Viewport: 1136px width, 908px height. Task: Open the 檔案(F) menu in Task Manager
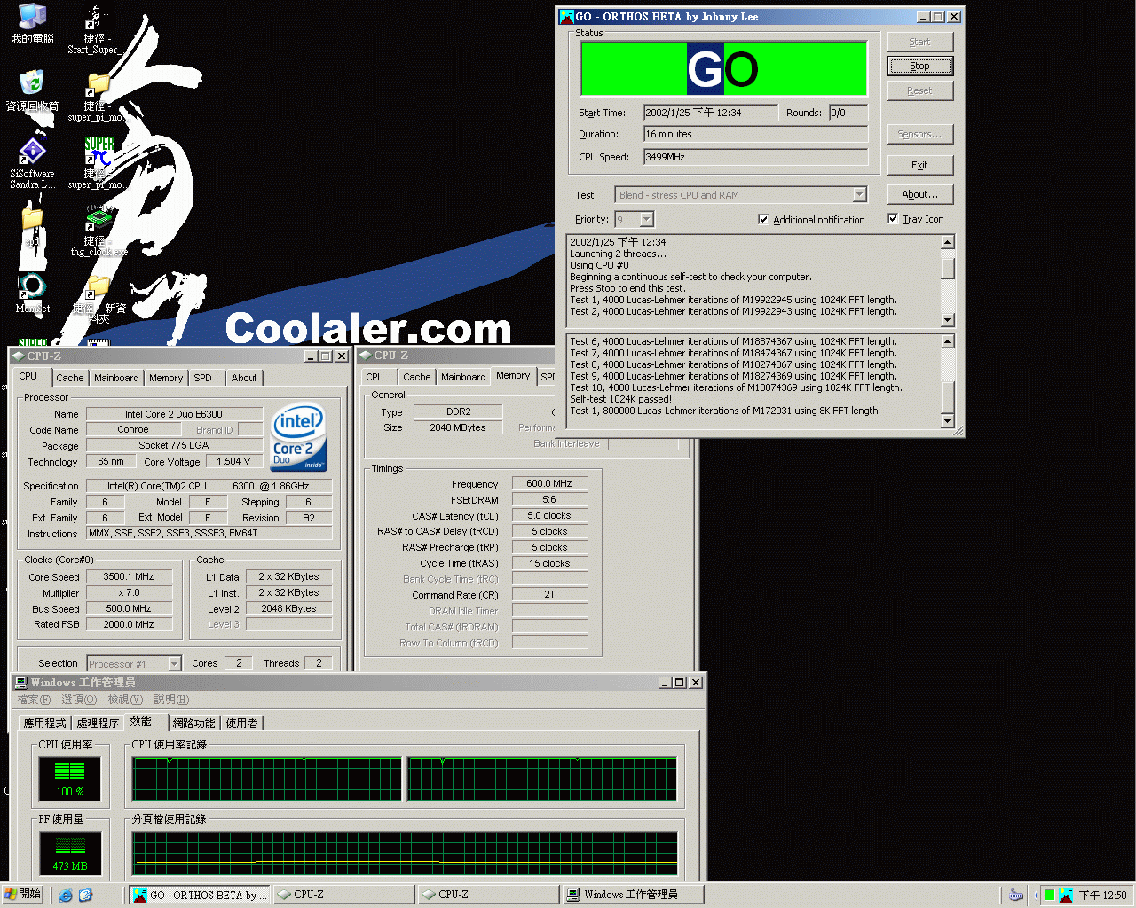[35, 700]
